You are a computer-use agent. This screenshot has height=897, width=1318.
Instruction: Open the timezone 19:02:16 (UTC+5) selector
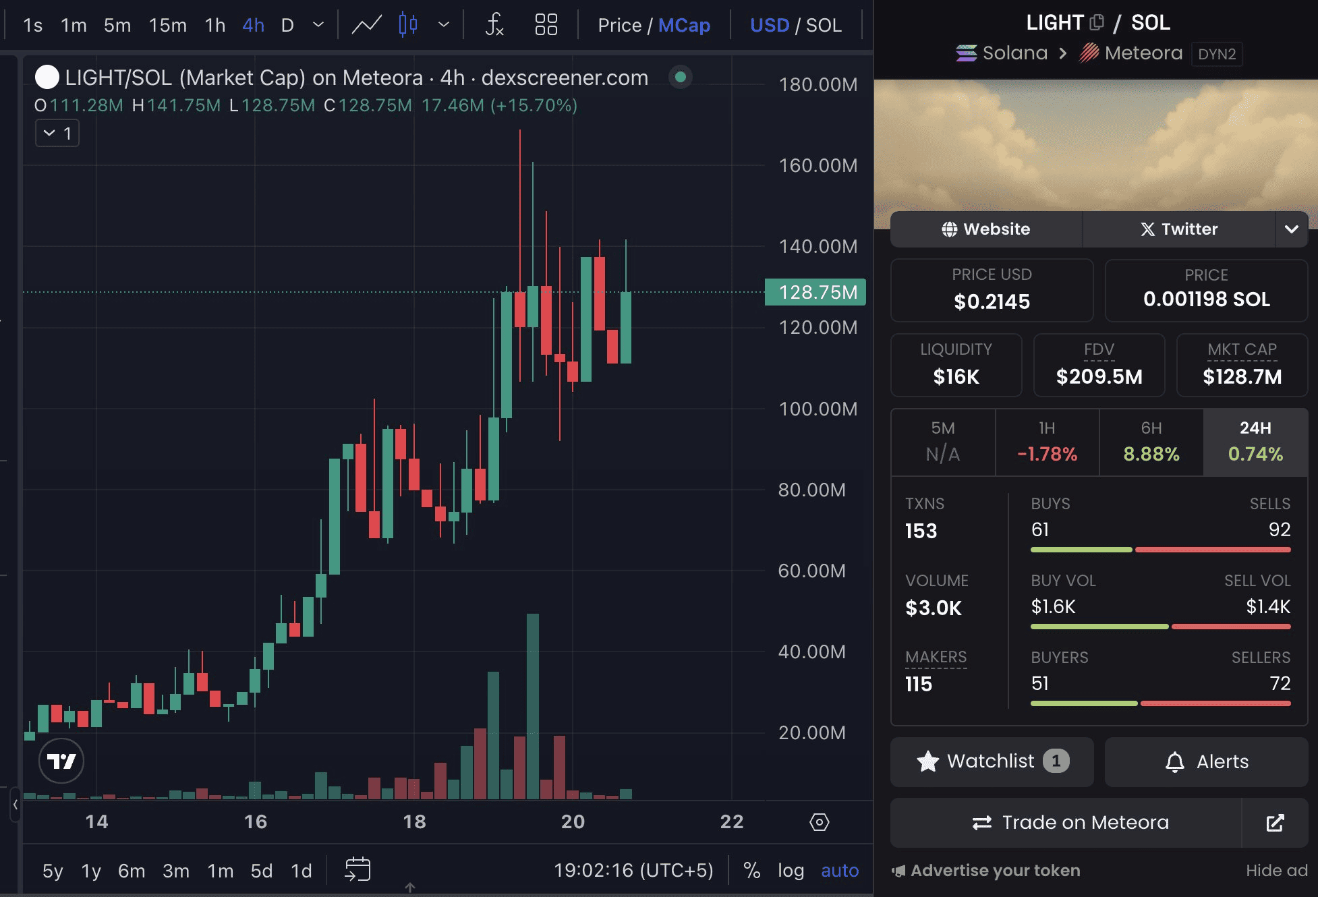pos(633,870)
